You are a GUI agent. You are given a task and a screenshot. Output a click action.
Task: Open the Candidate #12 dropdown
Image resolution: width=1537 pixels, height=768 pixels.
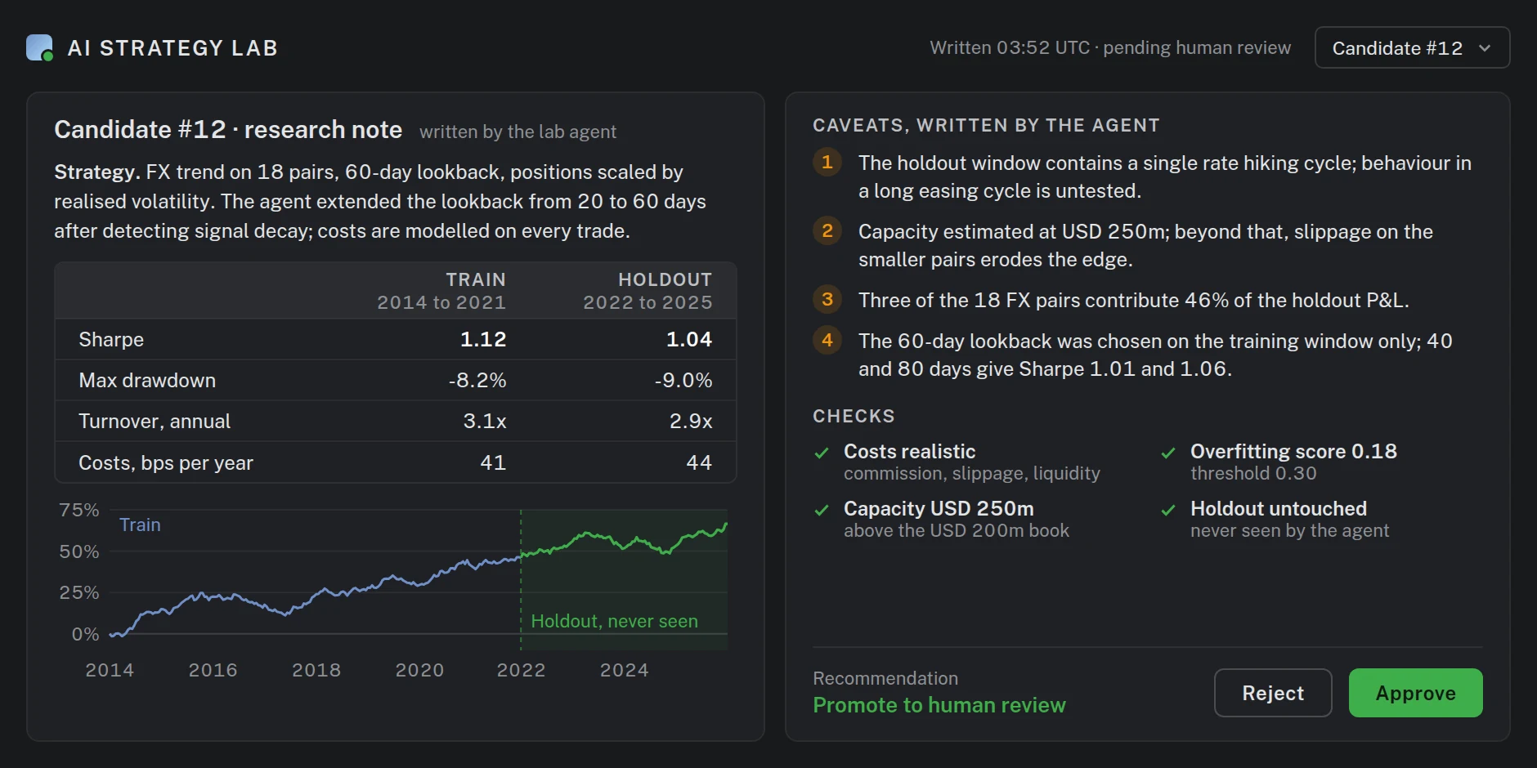(1412, 47)
